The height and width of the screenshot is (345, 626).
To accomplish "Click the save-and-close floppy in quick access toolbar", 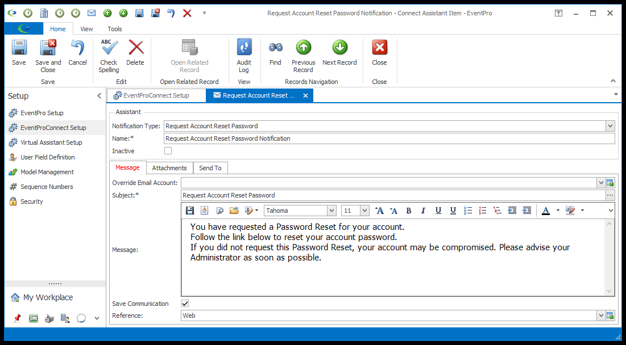I will (155, 13).
